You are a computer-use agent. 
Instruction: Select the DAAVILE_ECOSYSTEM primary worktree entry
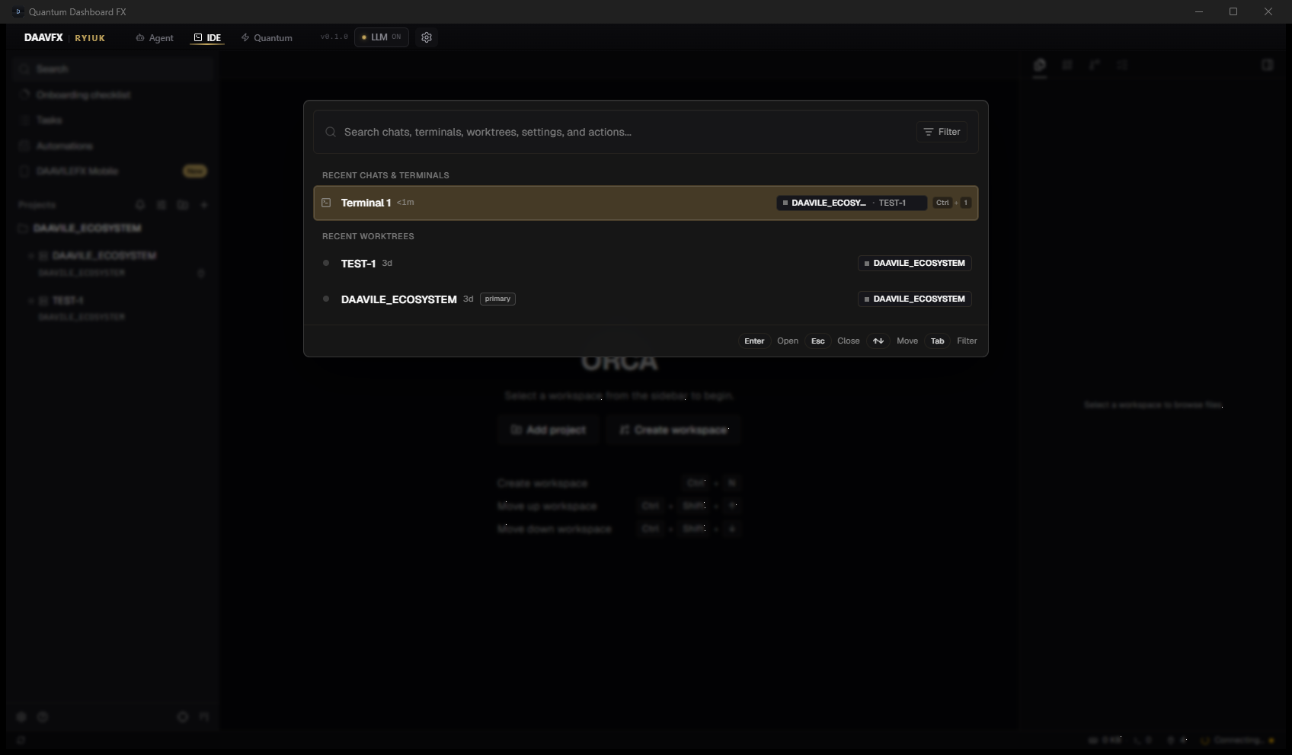(x=646, y=299)
